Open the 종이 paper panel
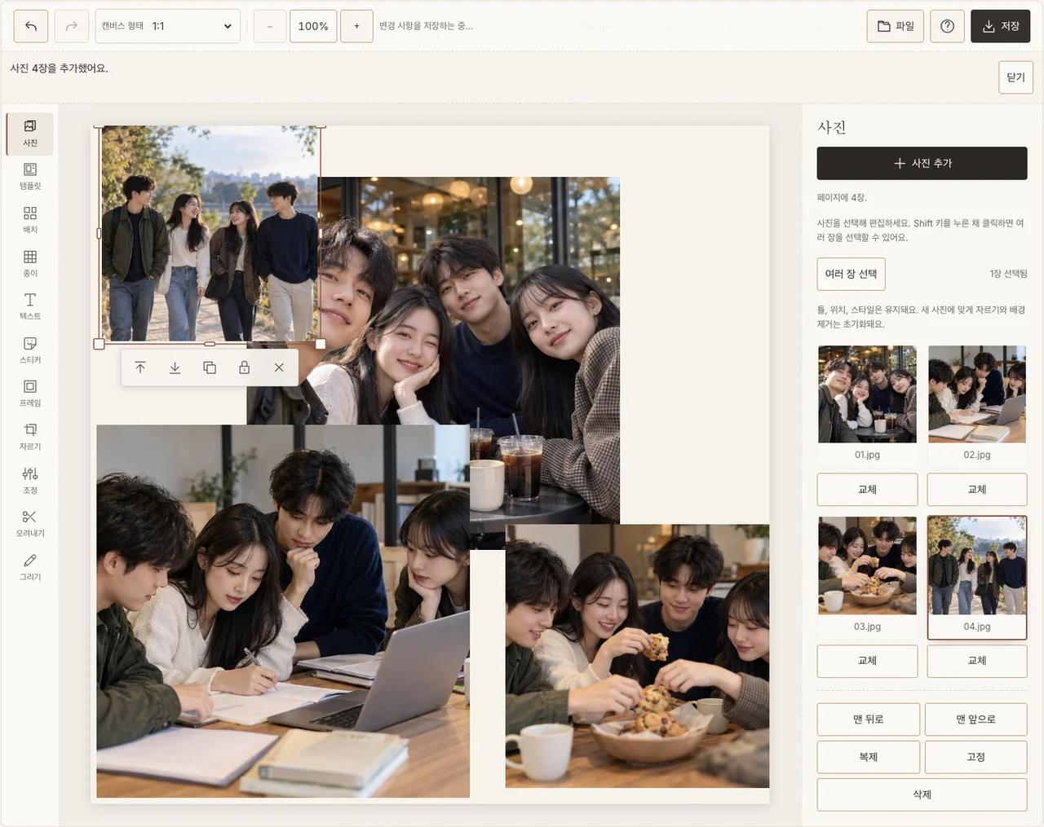 click(30, 264)
